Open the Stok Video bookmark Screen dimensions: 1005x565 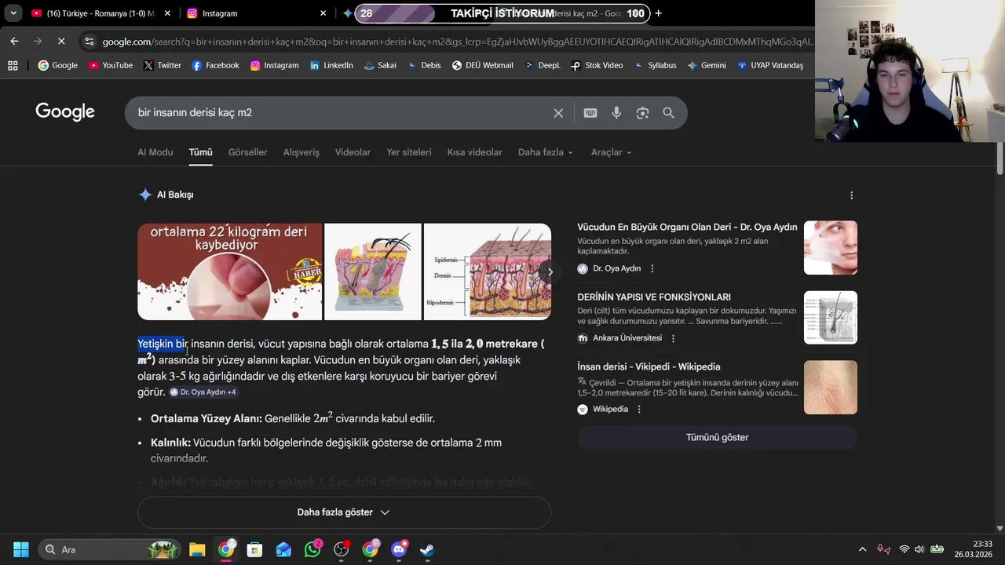click(x=597, y=65)
